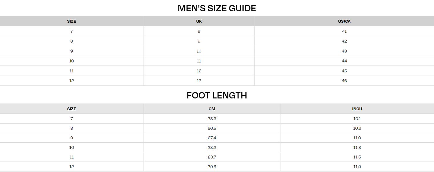Click the 11.3 inch cell
The width and height of the screenshot is (434, 172).
(357, 147)
